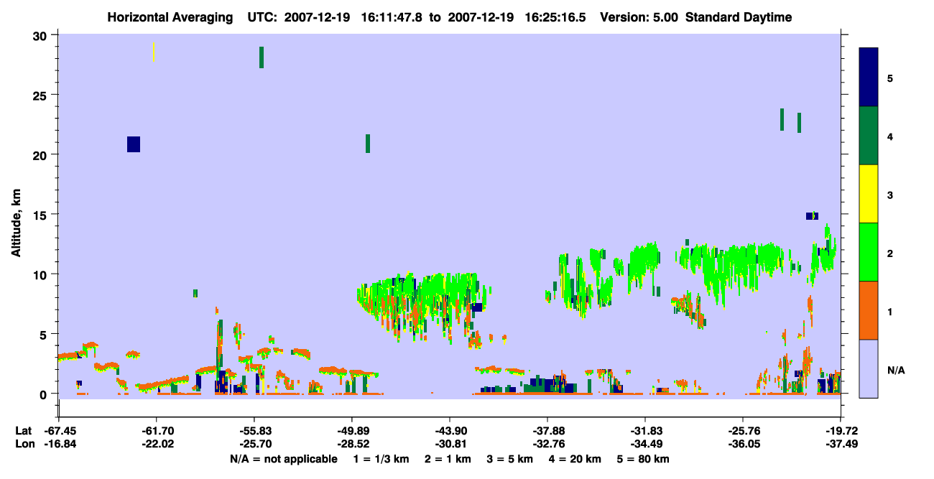Click 'Version: 5.00' in the title
934x479 pixels.
point(637,17)
